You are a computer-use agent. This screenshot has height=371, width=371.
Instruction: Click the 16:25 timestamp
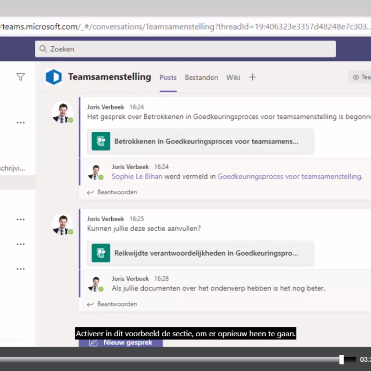pyautogui.click(x=136, y=219)
